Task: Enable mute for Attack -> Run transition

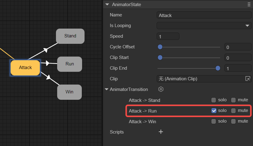Action: pos(233,111)
